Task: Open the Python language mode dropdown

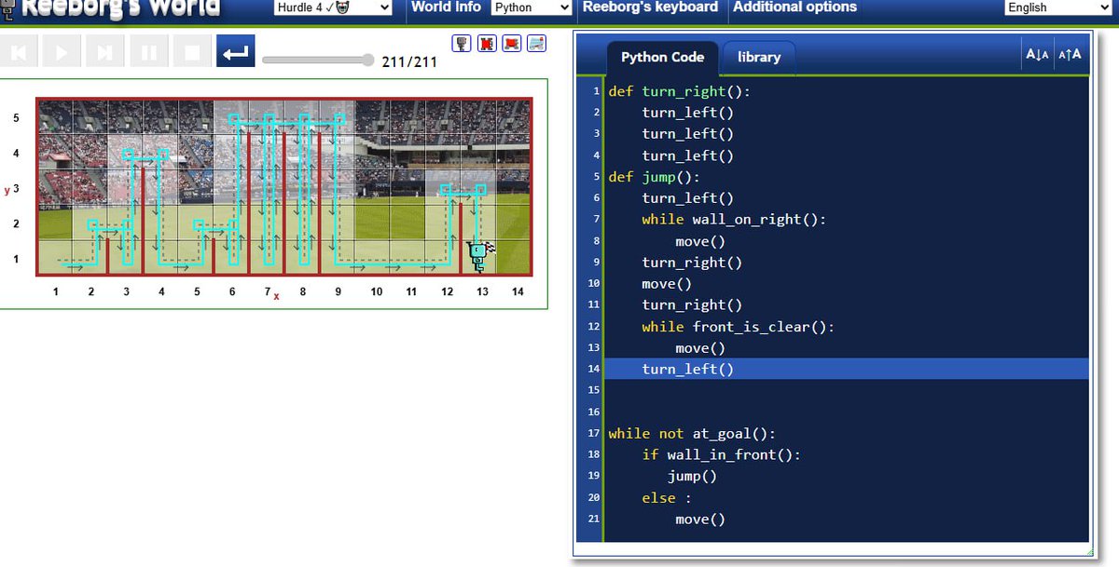Action: 532,7
